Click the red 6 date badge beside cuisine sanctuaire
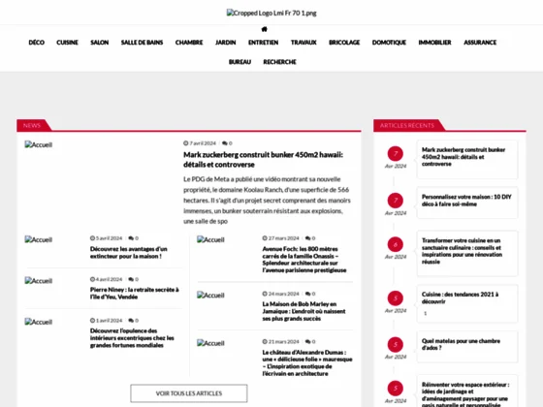Viewport: 543px width, 407px height. tap(396, 244)
